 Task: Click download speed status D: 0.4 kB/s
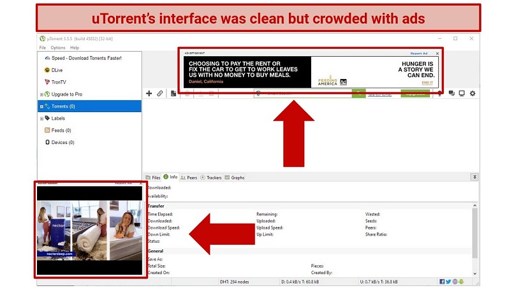coord(300,282)
